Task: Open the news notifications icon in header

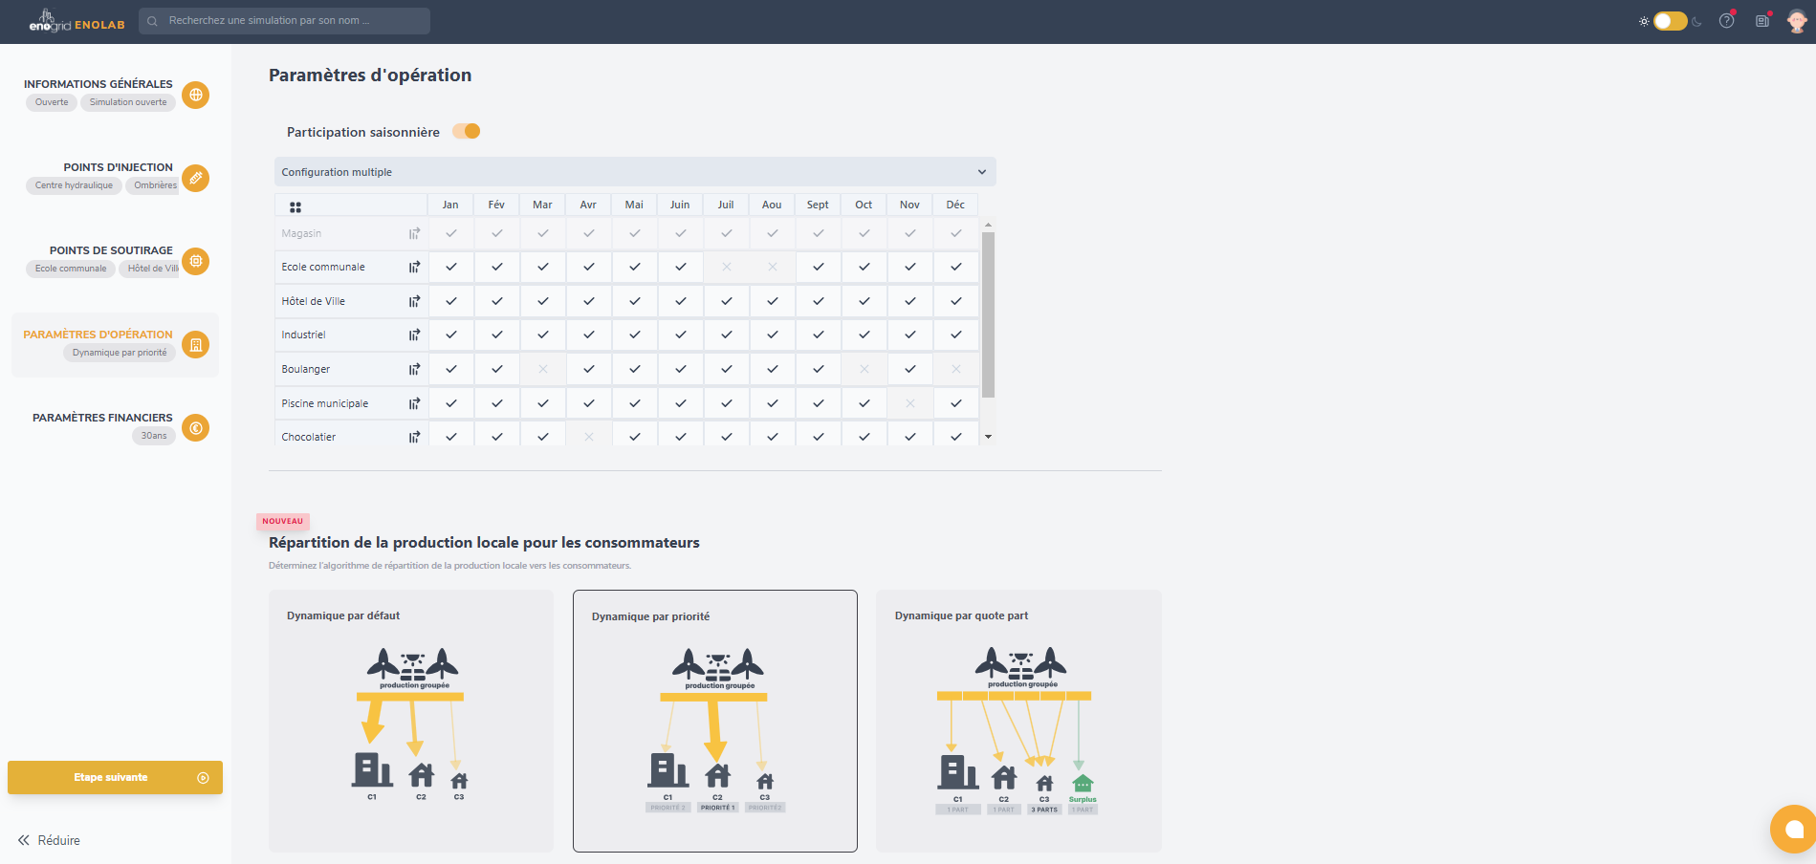Action: pyautogui.click(x=1761, y=21)
